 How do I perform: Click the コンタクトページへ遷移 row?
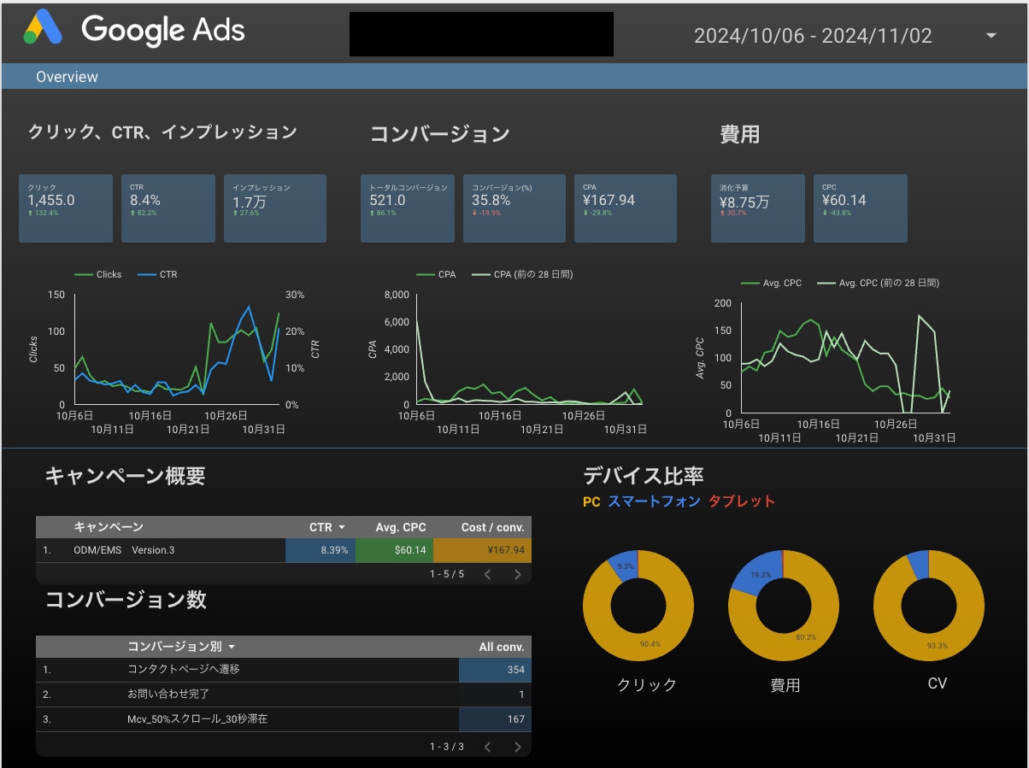(x=284, y=670)
